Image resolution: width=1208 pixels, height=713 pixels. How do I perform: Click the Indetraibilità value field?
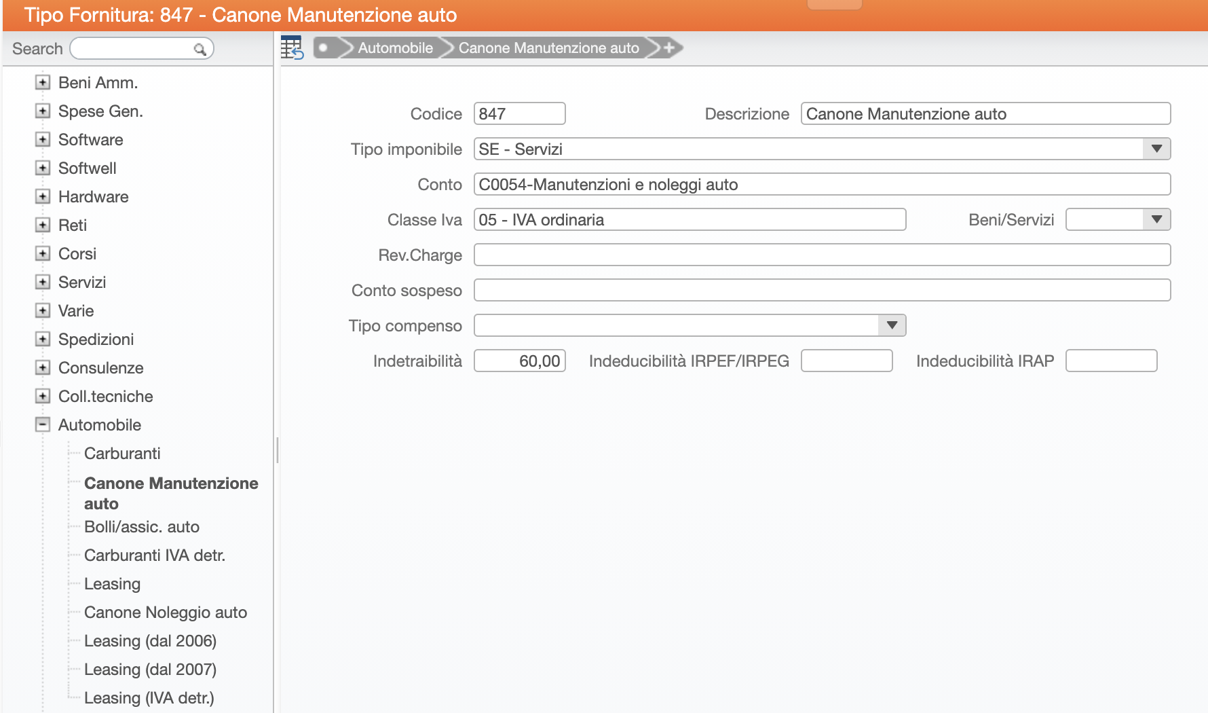(520, 361)
